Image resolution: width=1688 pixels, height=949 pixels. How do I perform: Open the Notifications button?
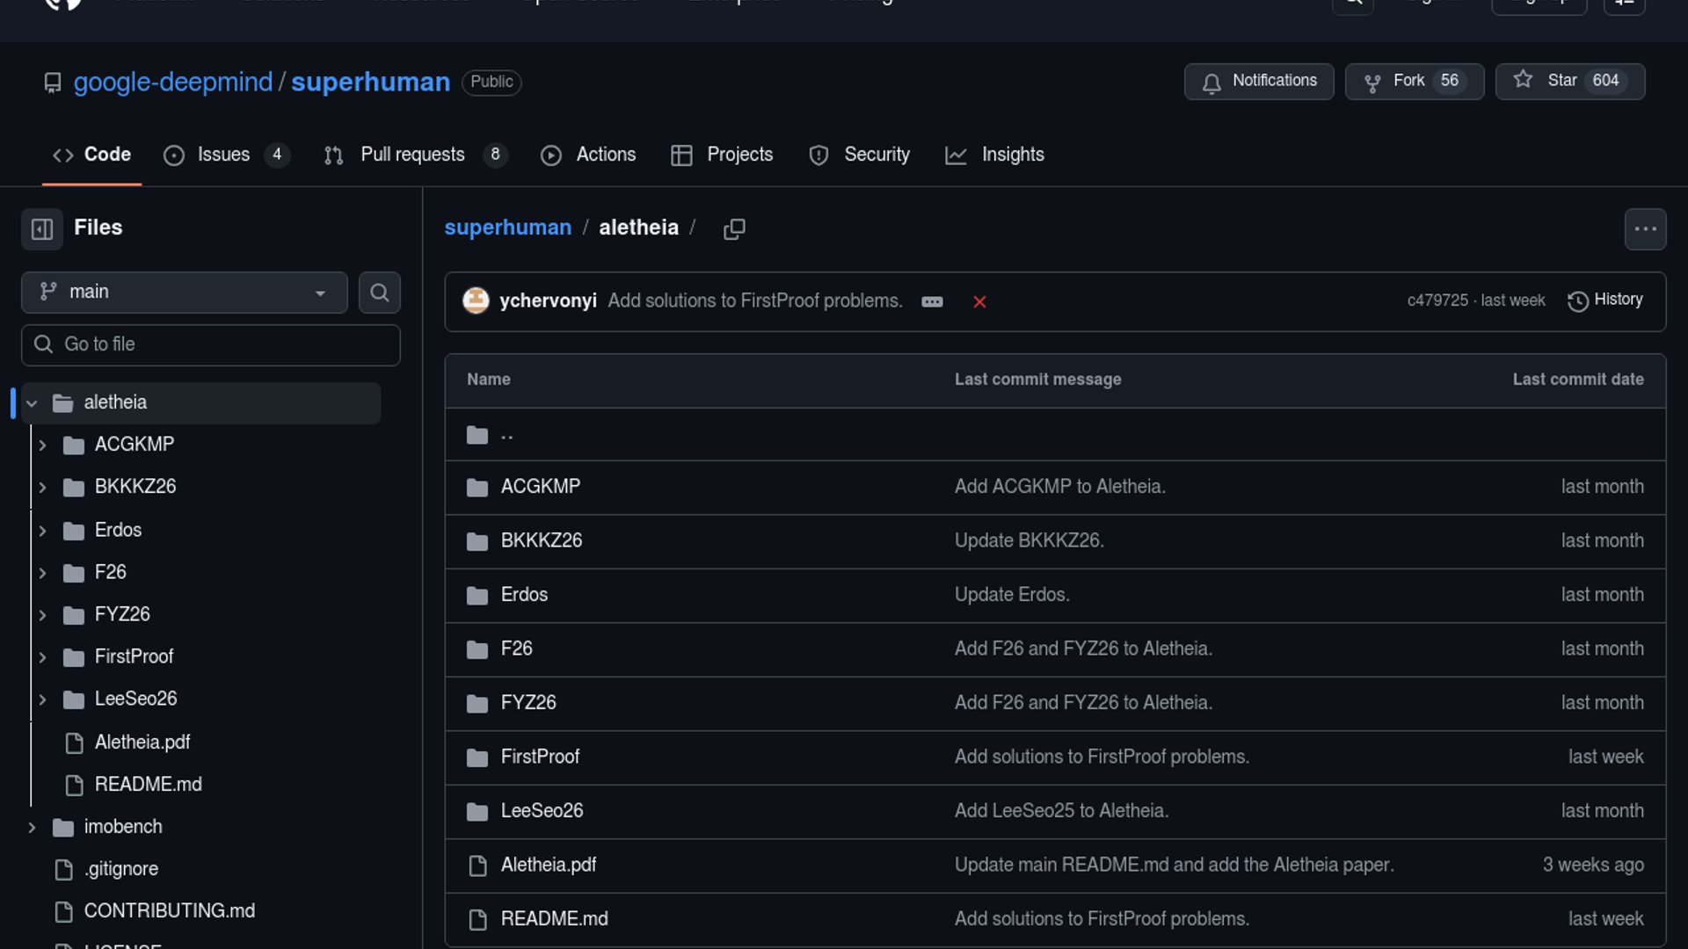pyautogui.click(x=1258, y=81)
